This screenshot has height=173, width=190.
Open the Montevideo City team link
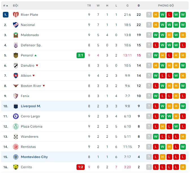[34, 157]
